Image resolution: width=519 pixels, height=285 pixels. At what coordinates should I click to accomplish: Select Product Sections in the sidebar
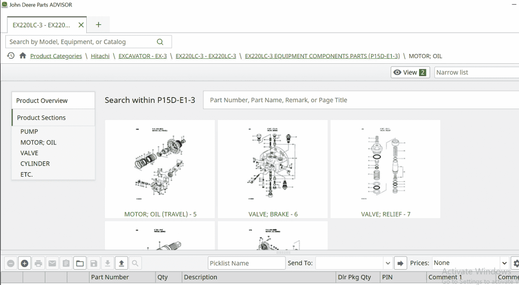[53, 117]
